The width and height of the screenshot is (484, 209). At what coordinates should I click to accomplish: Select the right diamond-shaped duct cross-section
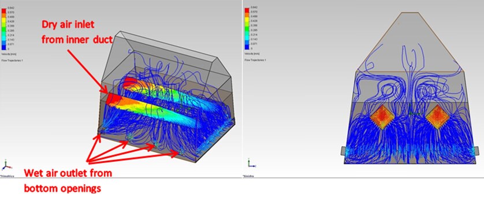(437, 117)
